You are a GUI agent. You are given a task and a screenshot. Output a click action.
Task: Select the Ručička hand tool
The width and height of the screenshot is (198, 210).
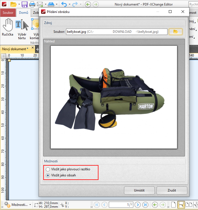(x=8, y=28)
